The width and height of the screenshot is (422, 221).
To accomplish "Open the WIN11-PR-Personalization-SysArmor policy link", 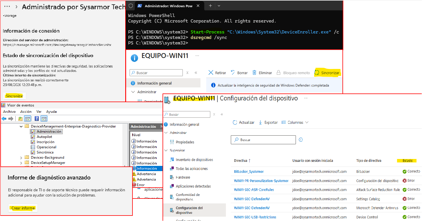I will pos(261,181).
